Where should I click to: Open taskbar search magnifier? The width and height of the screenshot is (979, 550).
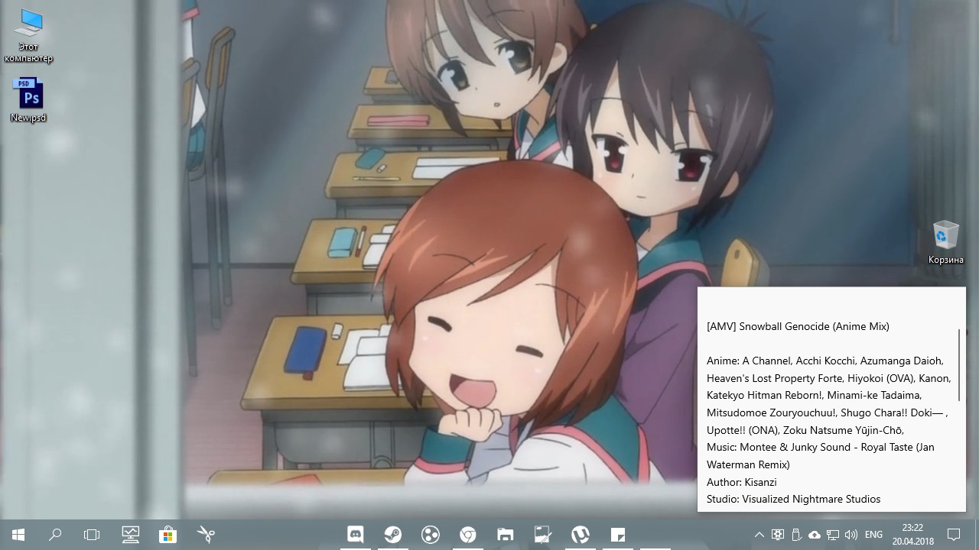coord(55,535)
